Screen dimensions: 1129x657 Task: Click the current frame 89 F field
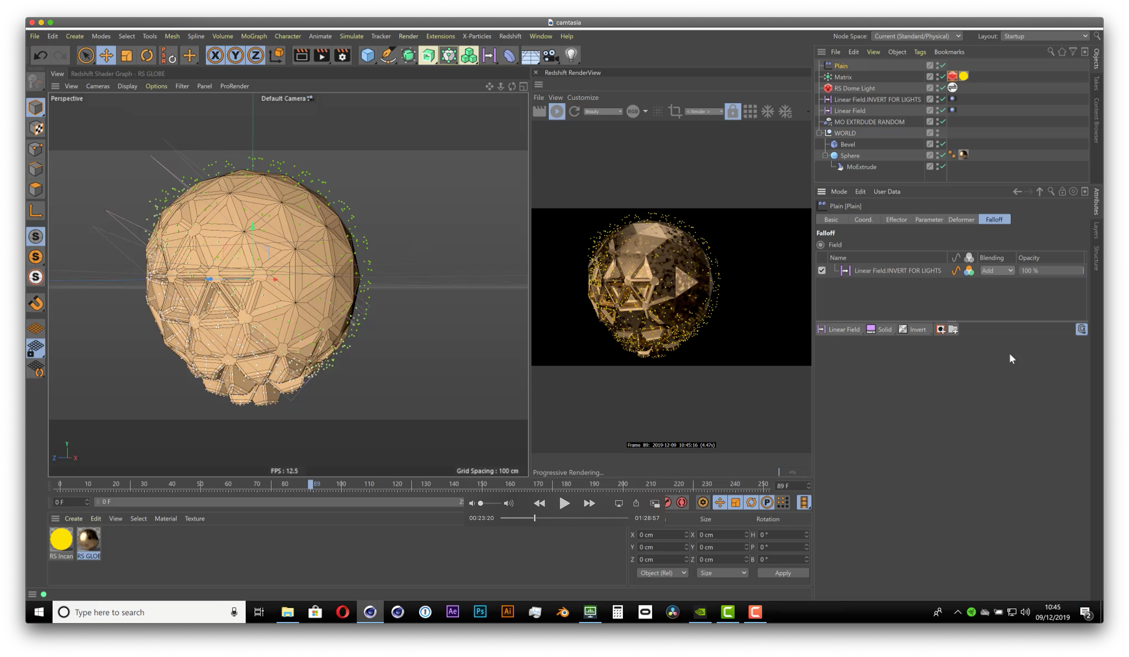tap(793, 486)
